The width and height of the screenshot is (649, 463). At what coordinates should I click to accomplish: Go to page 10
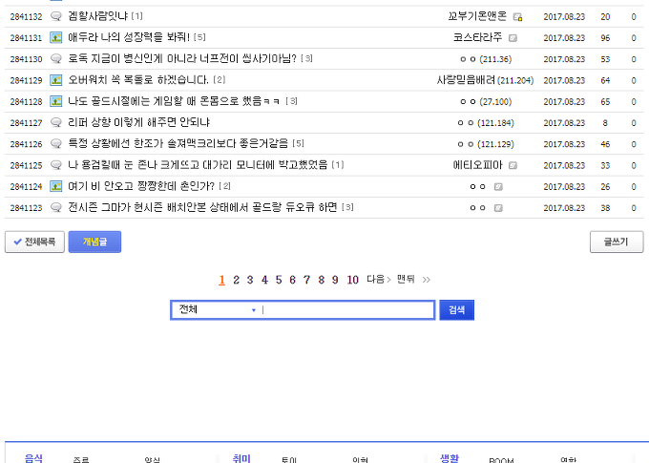[x=352, y=280]
